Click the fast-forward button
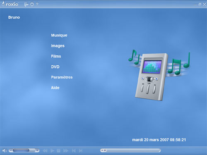This screenshot has width=207, height=155. (x=66, y=150)
